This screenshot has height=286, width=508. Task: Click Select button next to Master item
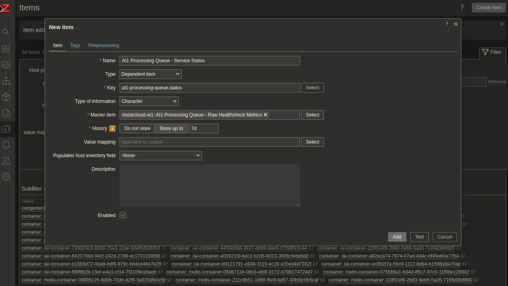pos(312,115)
